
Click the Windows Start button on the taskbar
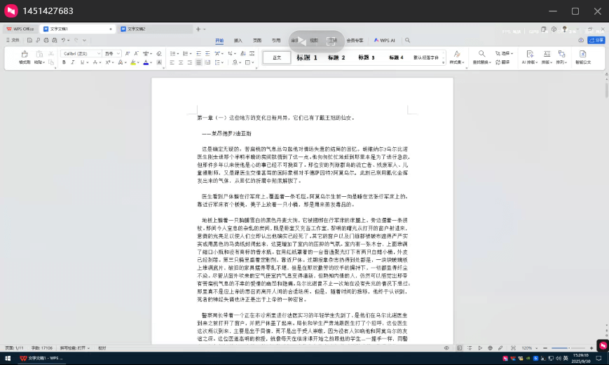pos(6,358)
